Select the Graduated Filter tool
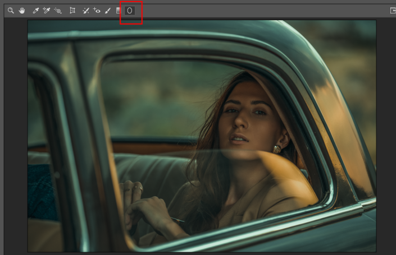Image resolution: width=396 pixels, height=255 pixels. coord(118,11)
